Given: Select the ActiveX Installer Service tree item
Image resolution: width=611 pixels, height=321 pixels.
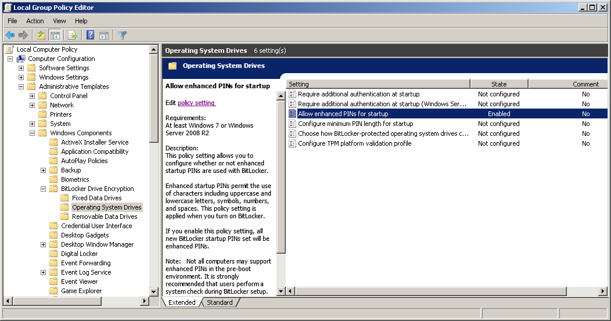Looking at the screenshot, I should tap(95, 143).
